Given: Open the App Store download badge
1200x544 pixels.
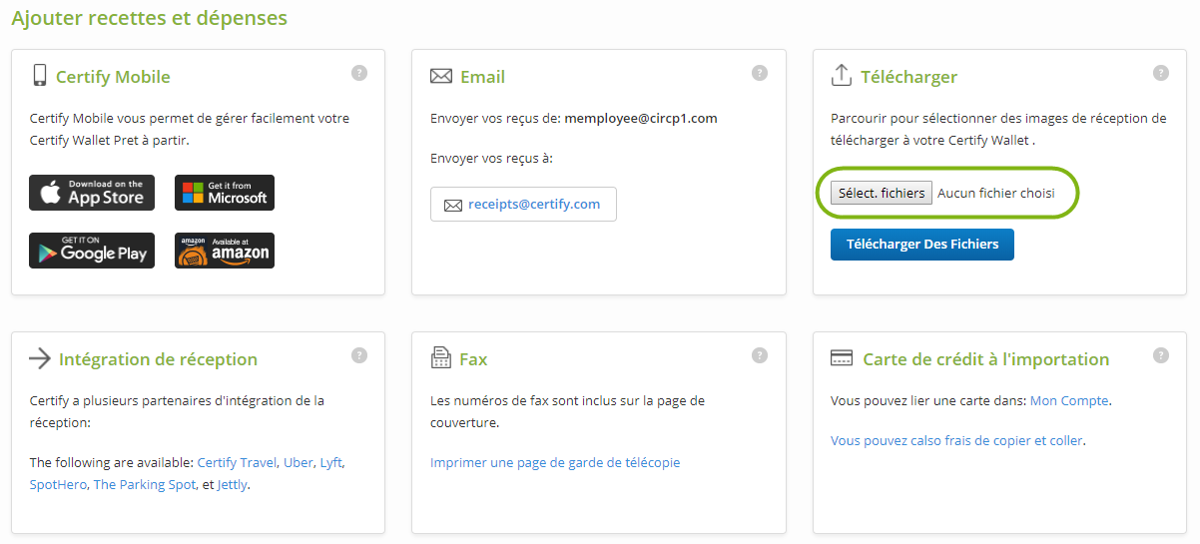Looking at the screenshot, I should (92, 193).
